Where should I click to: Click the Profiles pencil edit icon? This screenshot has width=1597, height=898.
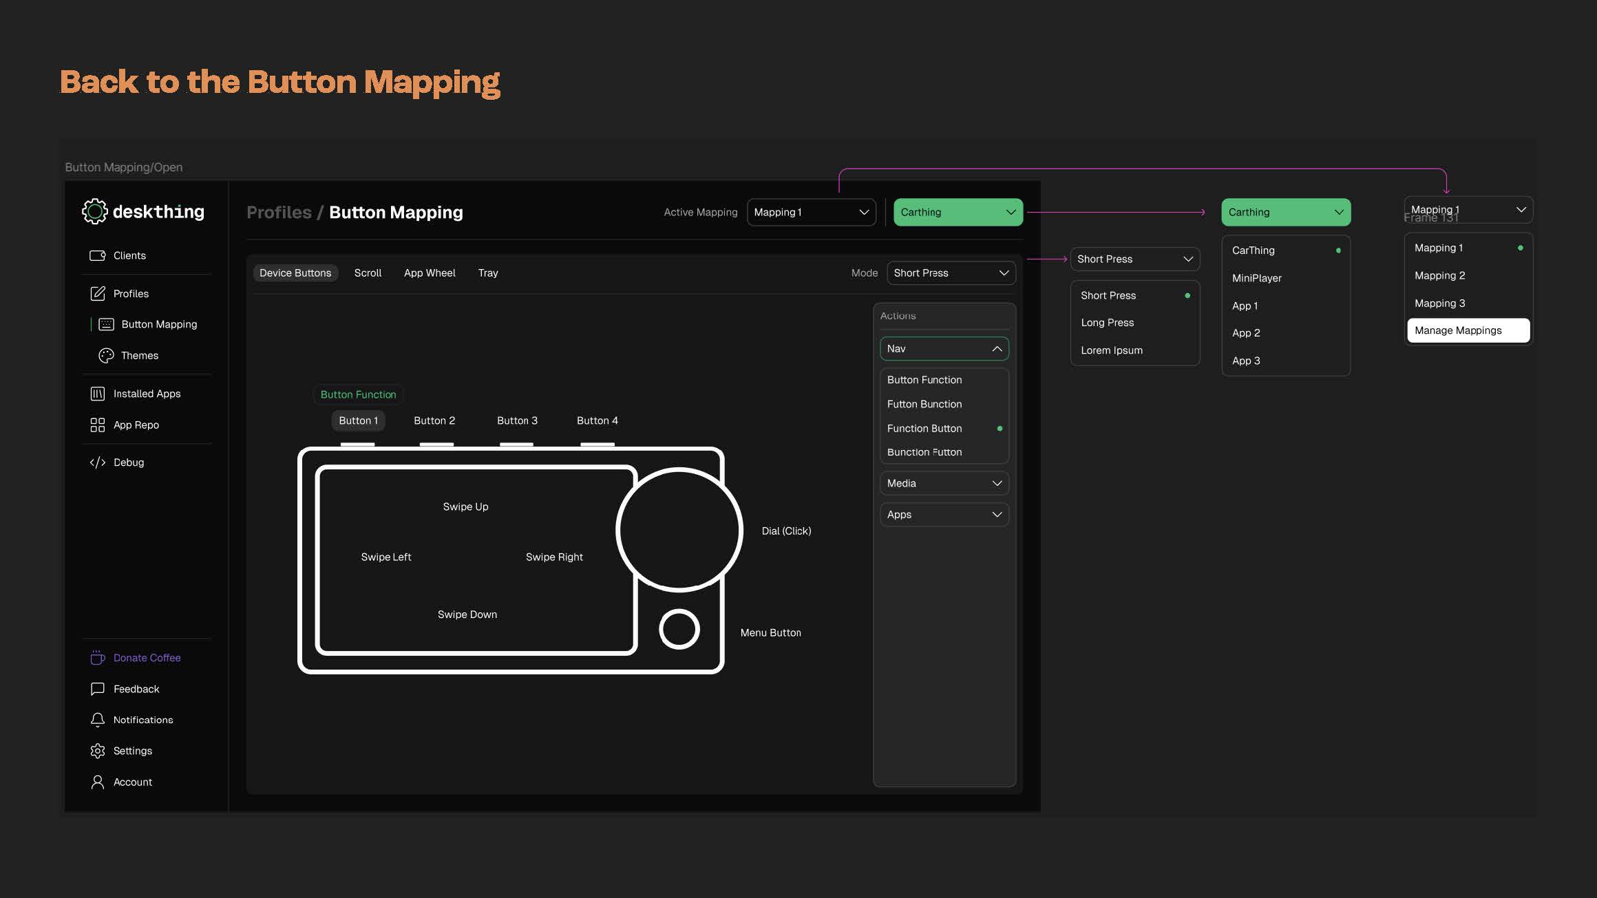pyautogui.click(x=97, y=294)
